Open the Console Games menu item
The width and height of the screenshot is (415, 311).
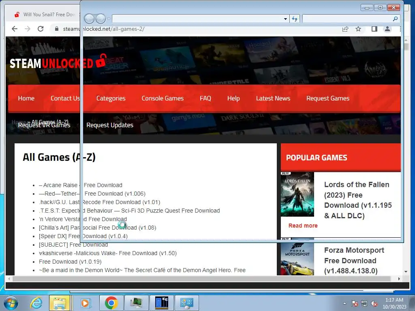pyautogui.click(x=163, y=98)
